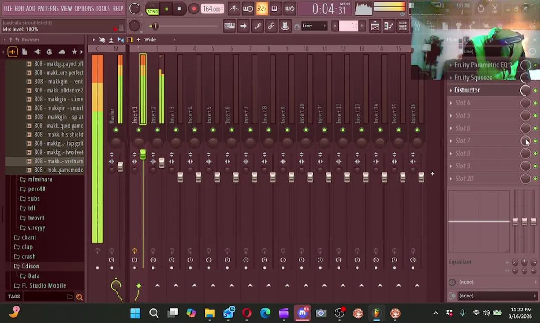540x323 pixels.
Task: Click the step edit arrow icon
Action: [243, 26]
